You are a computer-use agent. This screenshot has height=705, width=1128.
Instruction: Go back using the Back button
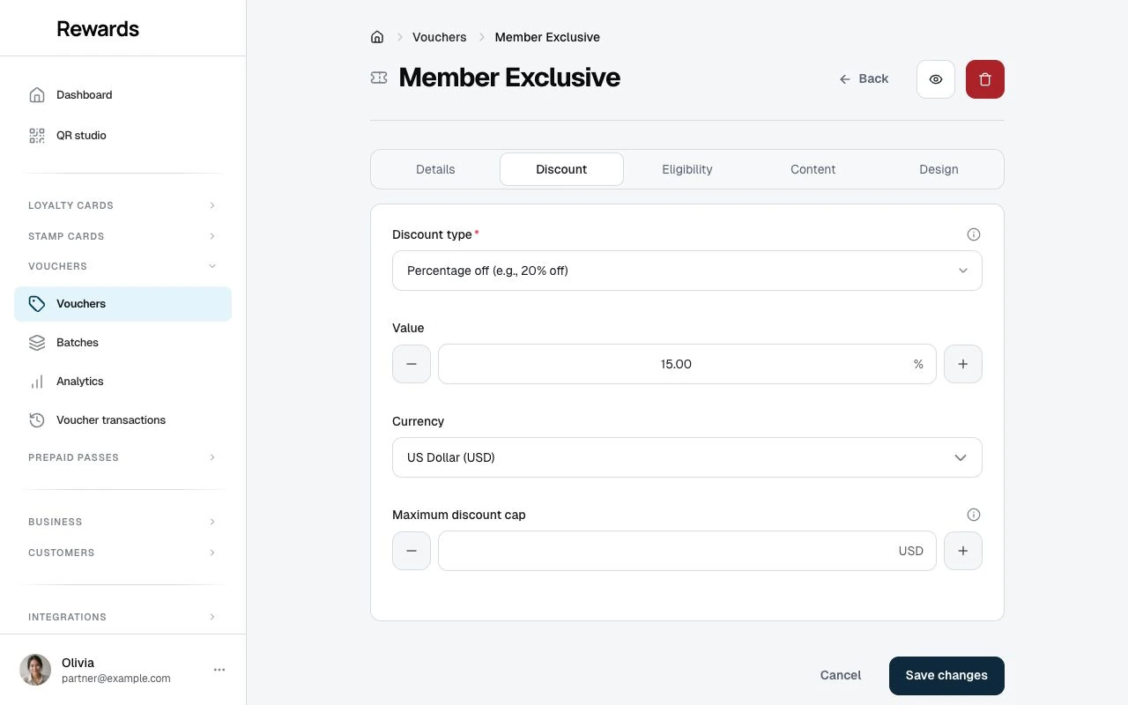click(864, 79)
